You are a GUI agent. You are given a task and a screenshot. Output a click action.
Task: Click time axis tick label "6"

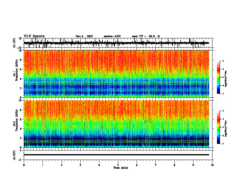click(x=137, y=165)
